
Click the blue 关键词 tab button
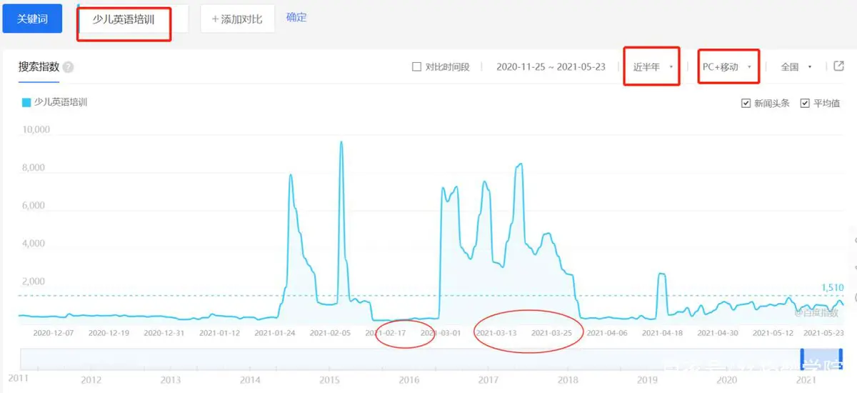32,19
